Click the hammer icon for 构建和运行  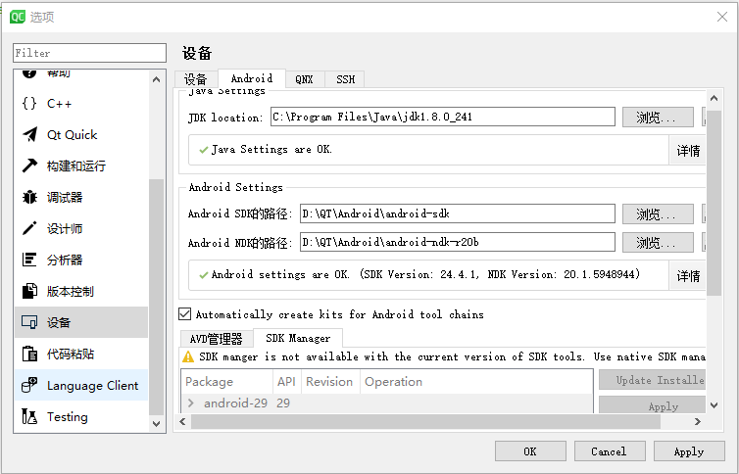pos(29,166)
